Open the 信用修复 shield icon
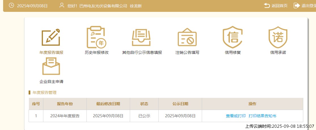 pos(233,37)
